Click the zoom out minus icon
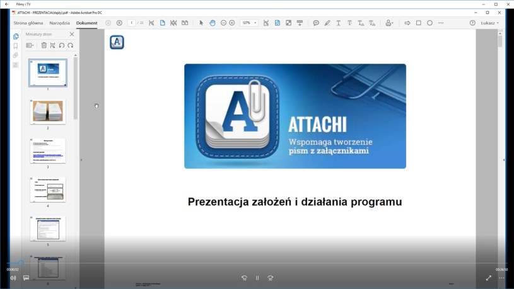The width and height of the screenshot is (514, 289). point(223,23)
